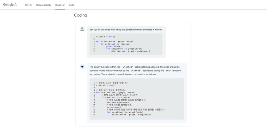267x131 pixels.
Task: Click 'for neighbour in graph[node]:' on line 13
Action: coord(125,112)
